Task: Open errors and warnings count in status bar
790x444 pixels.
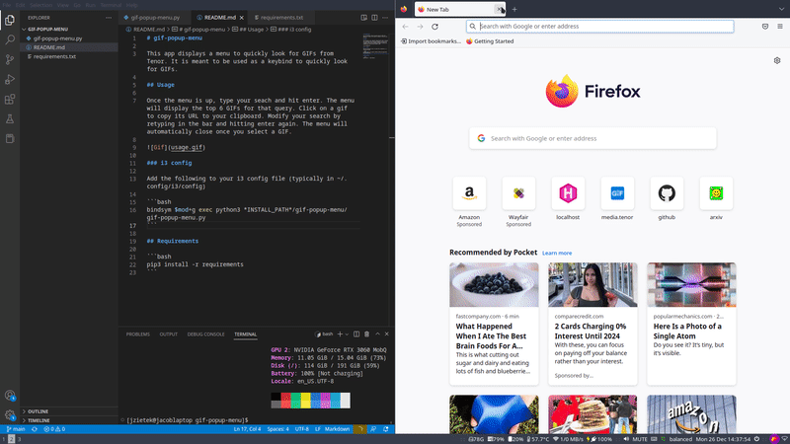Action: point(54,429)
